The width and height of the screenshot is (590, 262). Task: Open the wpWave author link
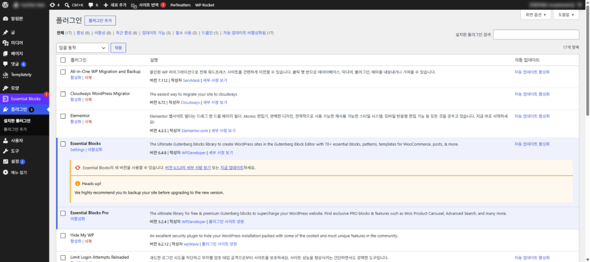point(191,244)
